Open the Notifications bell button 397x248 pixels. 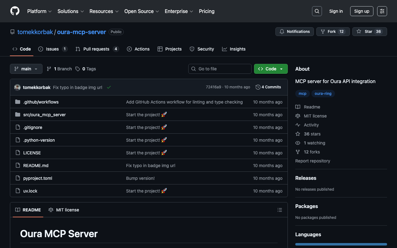point(294,32)
